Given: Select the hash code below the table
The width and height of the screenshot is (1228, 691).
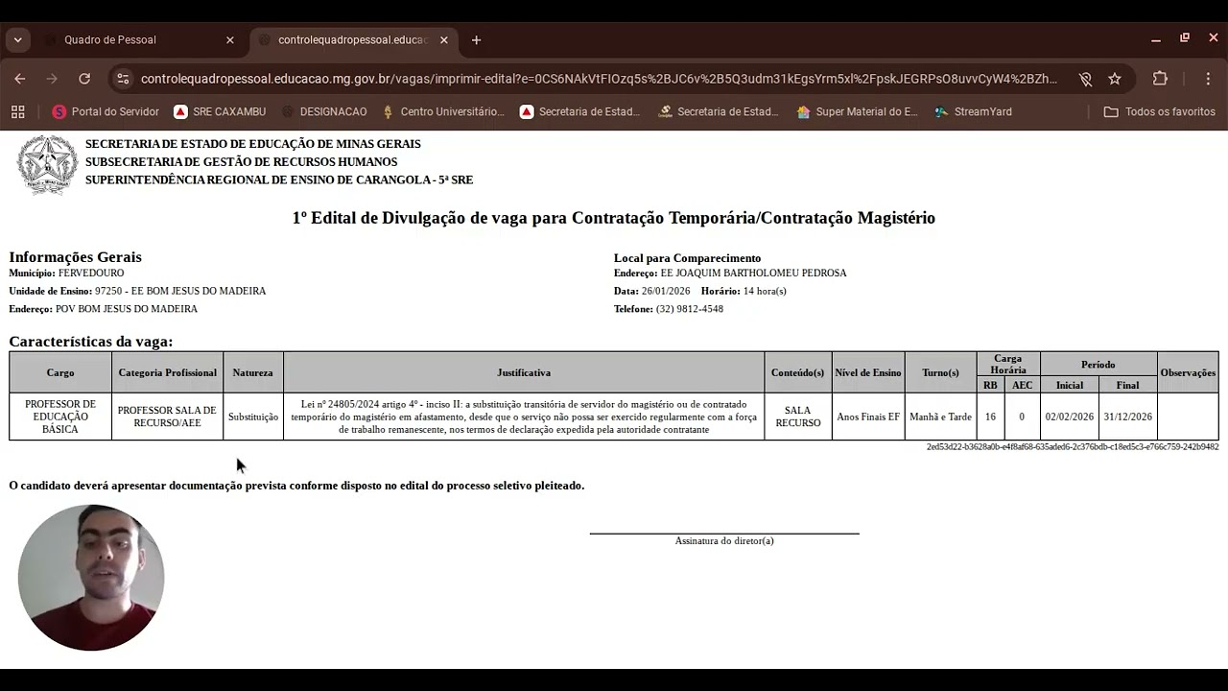Looking at the screenshot, I should click(1073, 447).
